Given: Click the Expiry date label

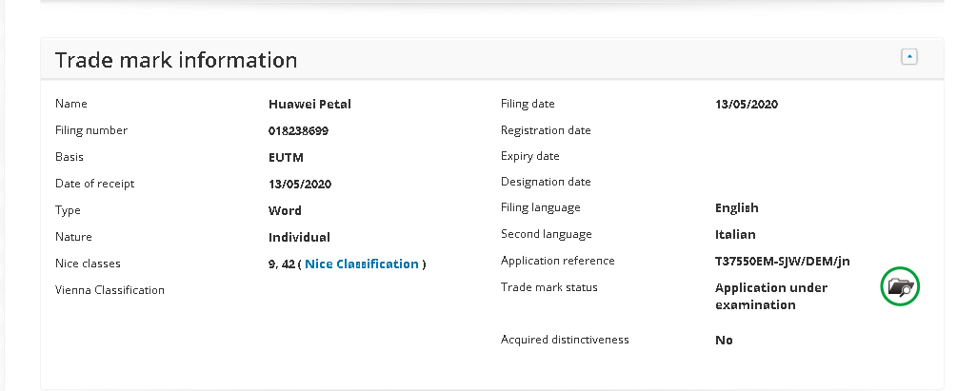Looking at the screenshot, I should tap(529, 156).
